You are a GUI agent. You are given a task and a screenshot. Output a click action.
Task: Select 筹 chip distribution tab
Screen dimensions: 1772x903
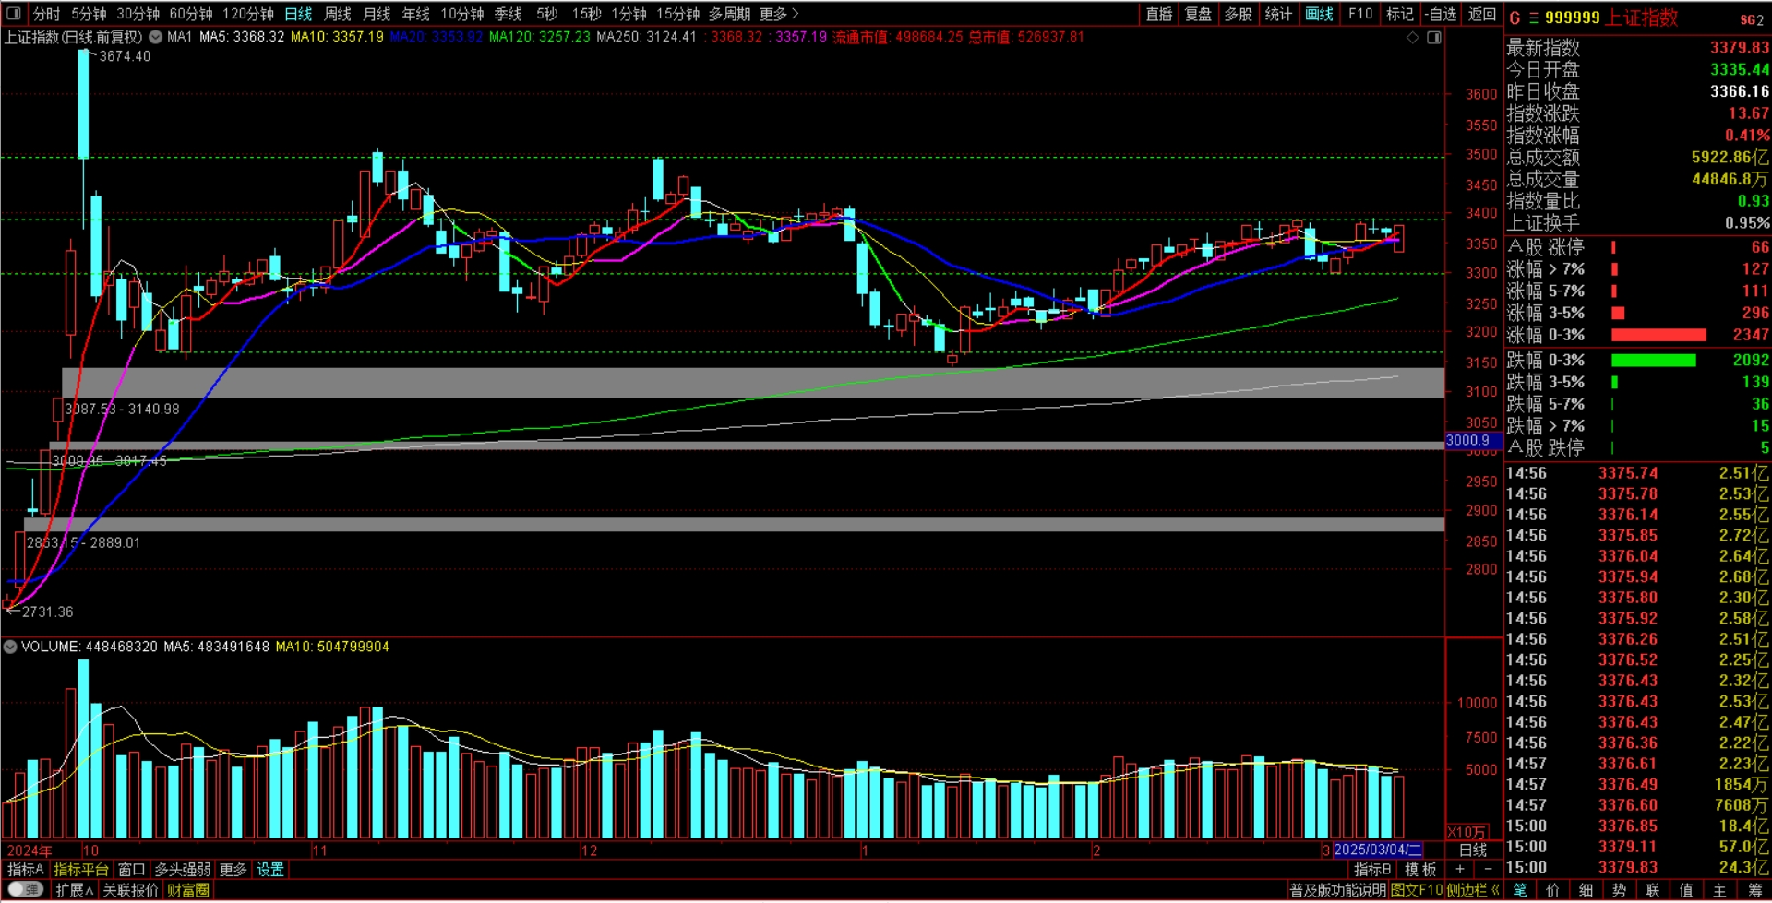pos(1754,890)
